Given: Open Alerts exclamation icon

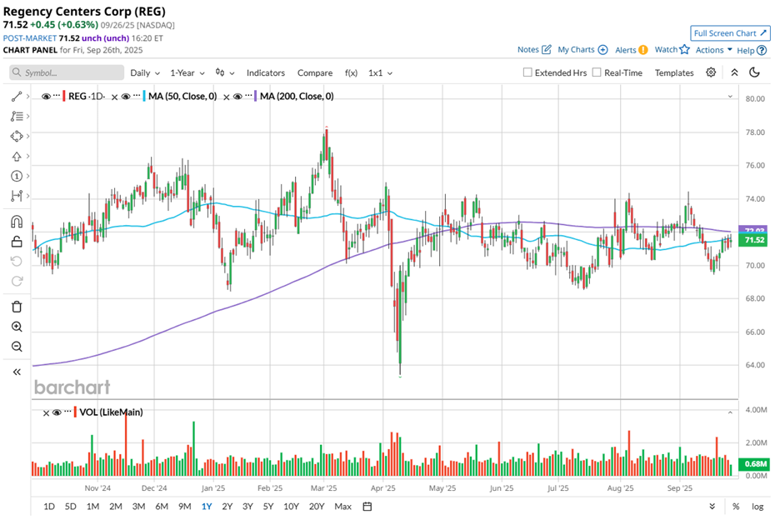Looking at the screenshot, I should click(643, 50).
